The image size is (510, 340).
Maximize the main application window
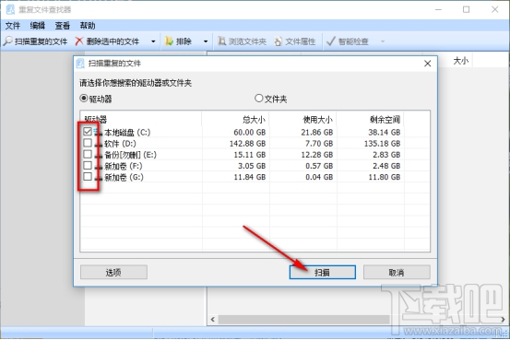tap(466, 9)
